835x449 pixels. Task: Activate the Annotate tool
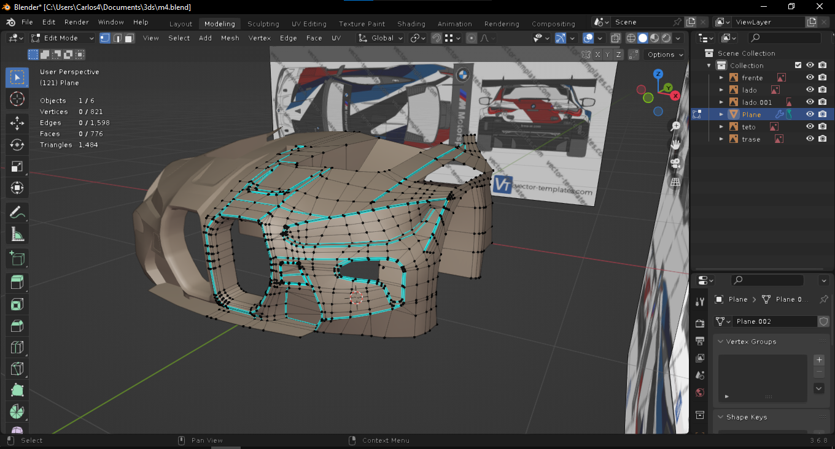17,212
